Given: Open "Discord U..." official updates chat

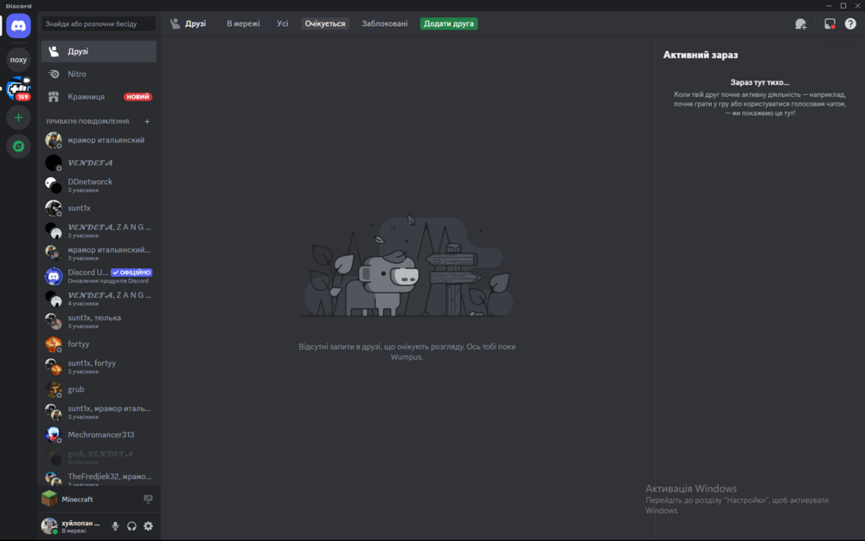Looking at the screenshot, I should pyautogui.click(x=99, y=276).
